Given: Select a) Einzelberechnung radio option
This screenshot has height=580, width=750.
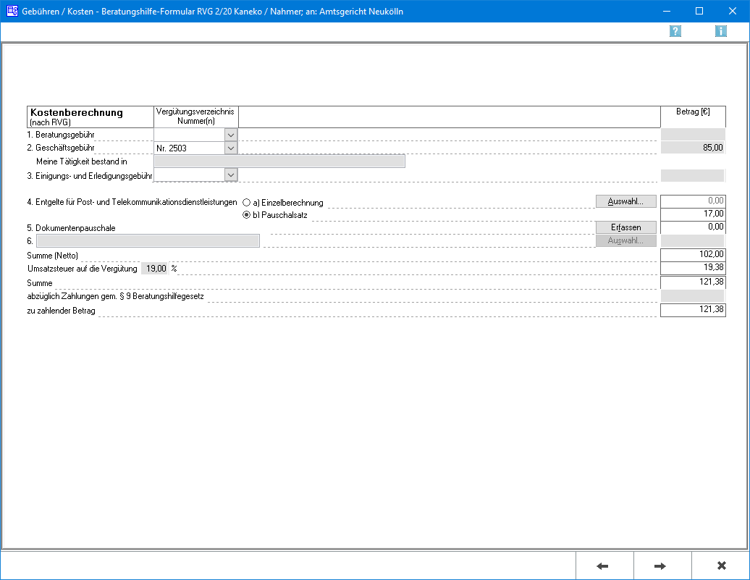Looking at the screenshot, I should 247,203.
